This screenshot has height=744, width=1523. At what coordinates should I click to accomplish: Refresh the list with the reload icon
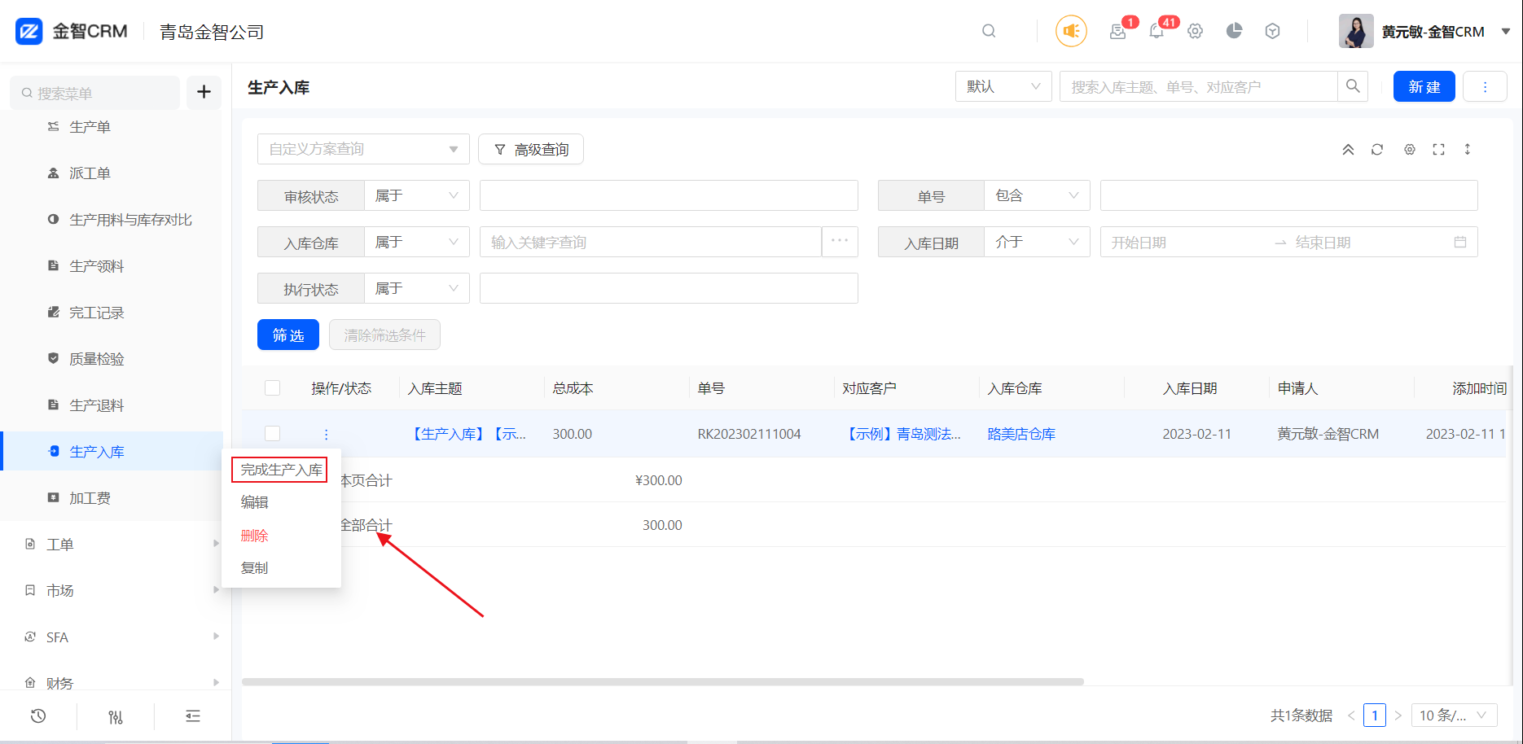point(1377,149)
